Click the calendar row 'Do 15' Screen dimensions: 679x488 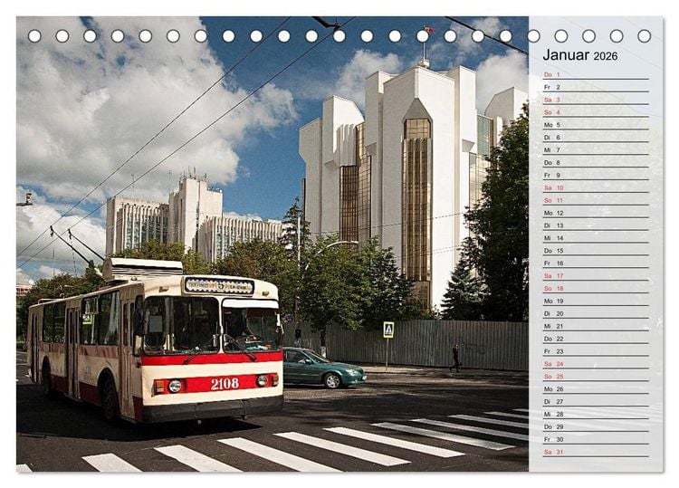tap(596, 250)
